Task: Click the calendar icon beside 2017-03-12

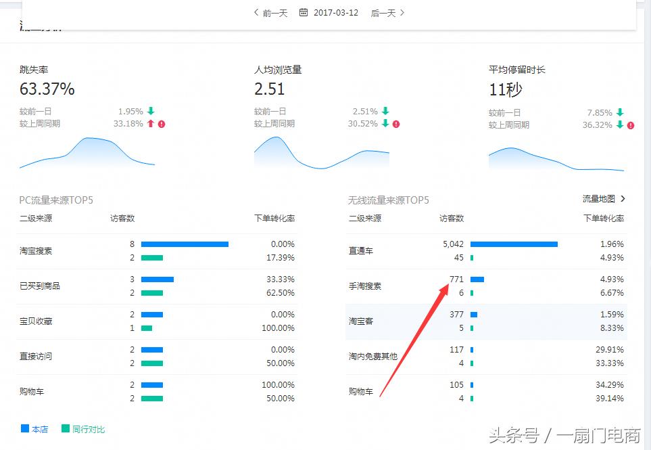Action: pyautogui.click(x=303, y=12)
